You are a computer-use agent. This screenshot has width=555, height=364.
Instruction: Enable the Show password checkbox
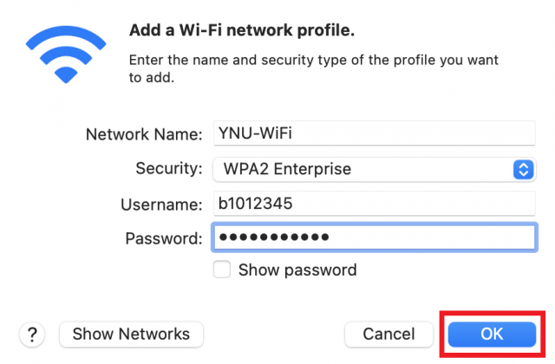coord(222,270)
